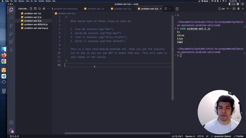Open the Accounts menu in activity bar
Image resolution: width=246 pixels, height=138 pixels.
coord(11,122)
